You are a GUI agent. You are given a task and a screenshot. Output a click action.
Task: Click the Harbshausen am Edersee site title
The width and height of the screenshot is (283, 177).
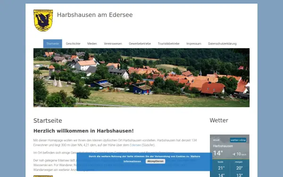coord(95,15)
